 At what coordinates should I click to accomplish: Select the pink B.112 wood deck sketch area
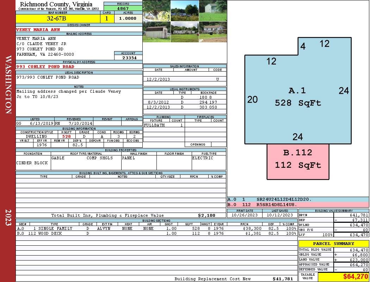pyautogui.click(x=298, y=162)
